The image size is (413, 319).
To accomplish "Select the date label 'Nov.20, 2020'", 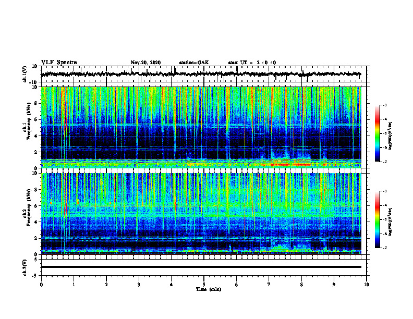I will pyautogui.click(x=145, y=63).
